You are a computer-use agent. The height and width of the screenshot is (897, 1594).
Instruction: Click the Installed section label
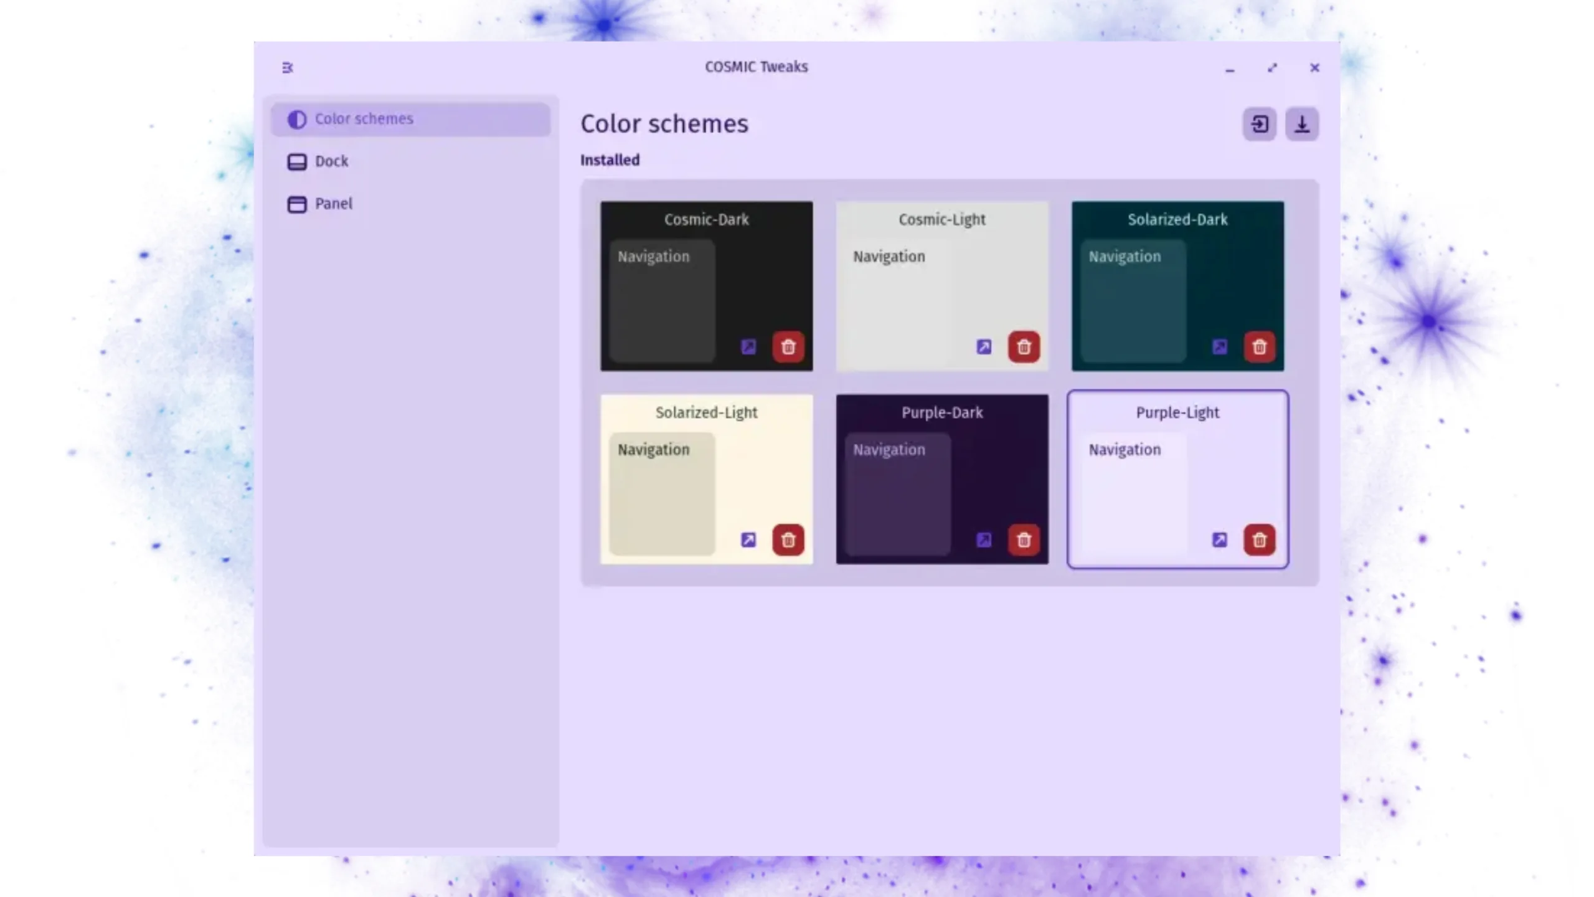[x=610, y=160]
